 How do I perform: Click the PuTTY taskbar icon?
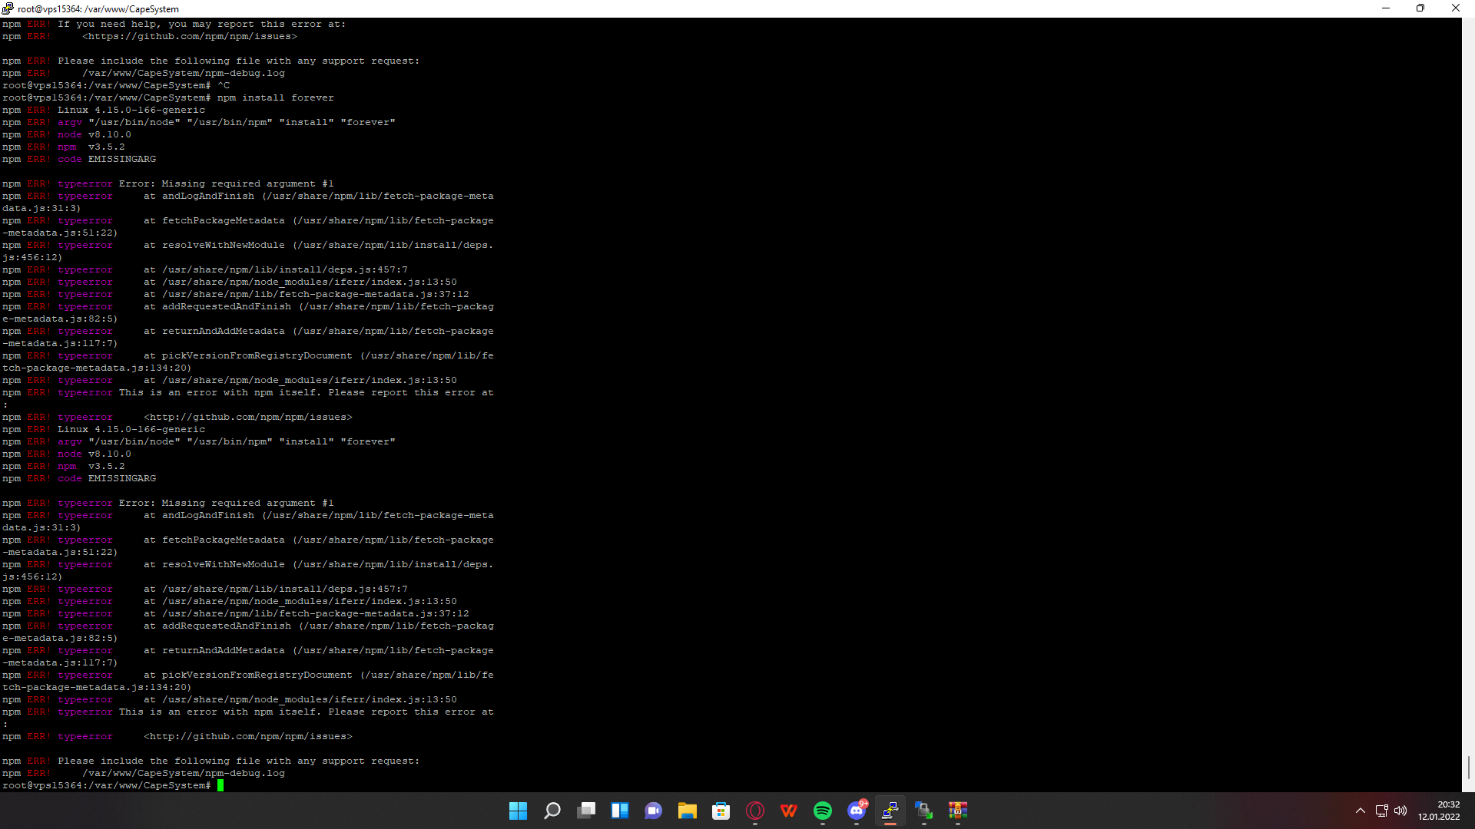coord(890,811)
